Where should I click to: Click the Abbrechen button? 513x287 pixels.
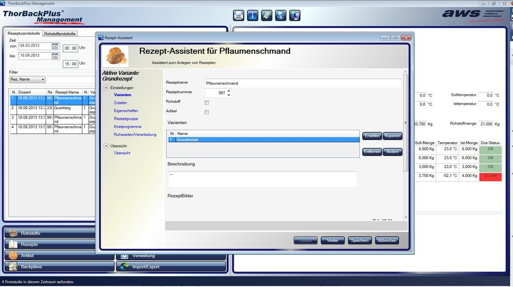coord(387,240)
